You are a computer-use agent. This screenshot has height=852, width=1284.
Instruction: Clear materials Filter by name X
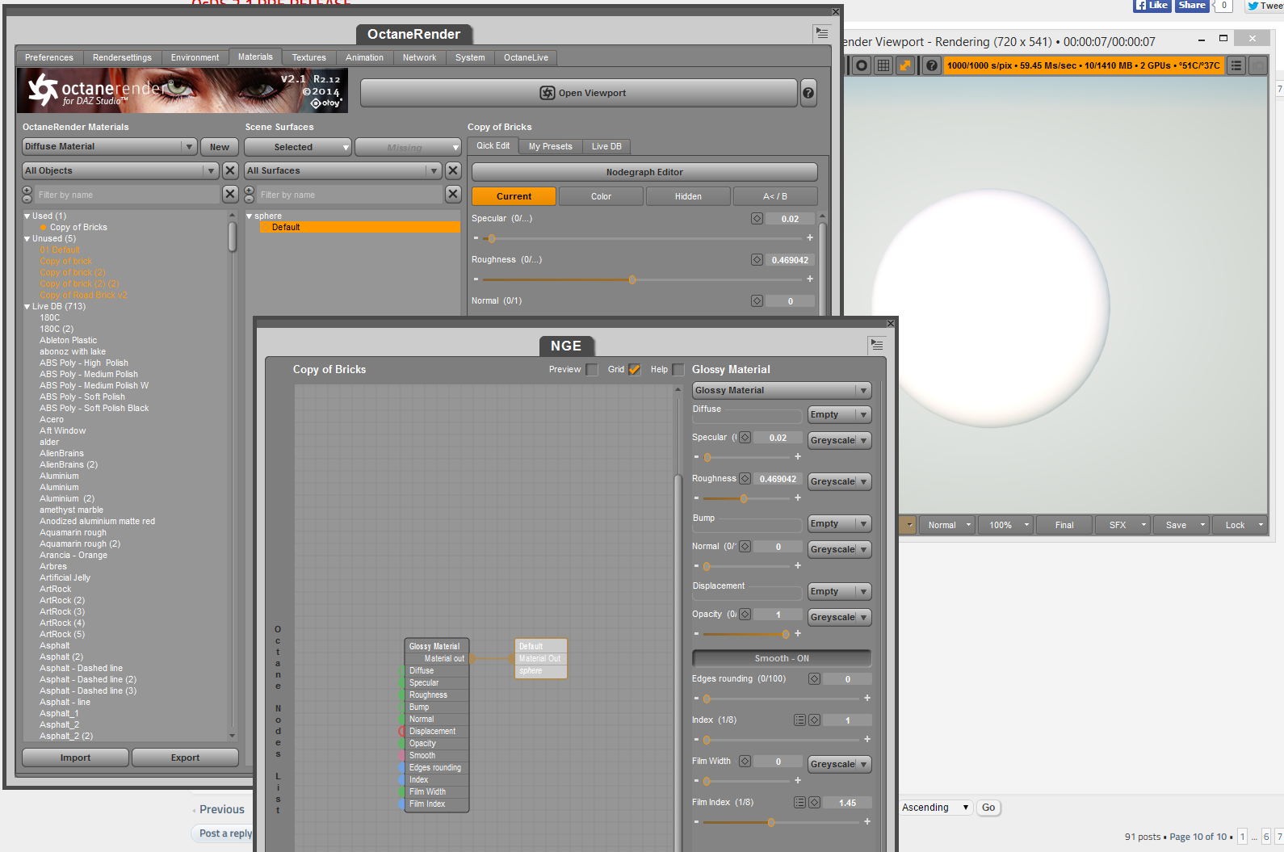click(x=230, y=194)
